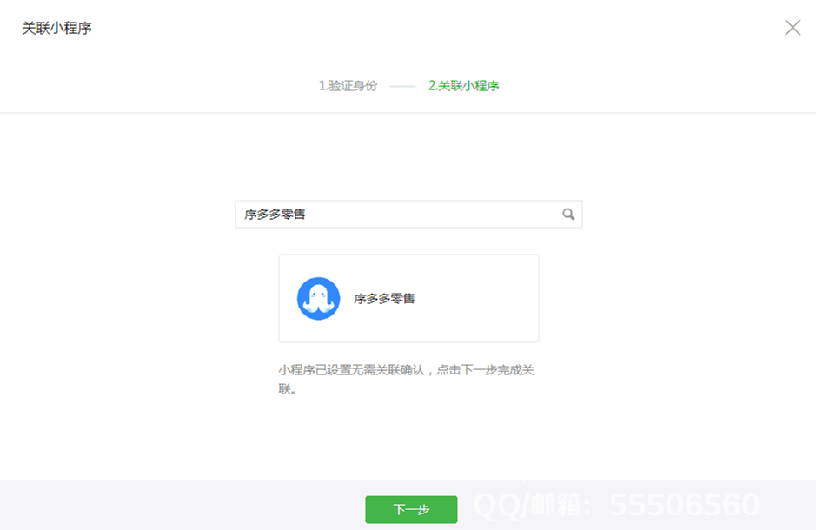
Task: Click the 序多多零售 search input field
Action: pos(408,215)
